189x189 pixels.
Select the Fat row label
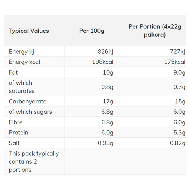(x=13, y=72)
